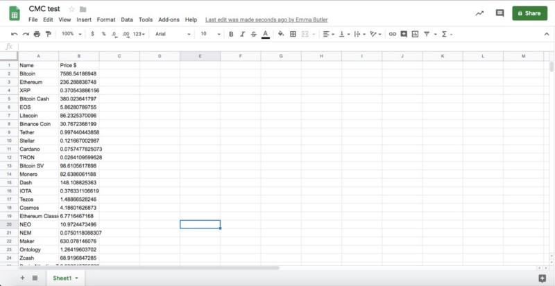Screen dimensions: 555x286
Task: Open horizontal align dropdown
Action: click(x=328, y=34)
